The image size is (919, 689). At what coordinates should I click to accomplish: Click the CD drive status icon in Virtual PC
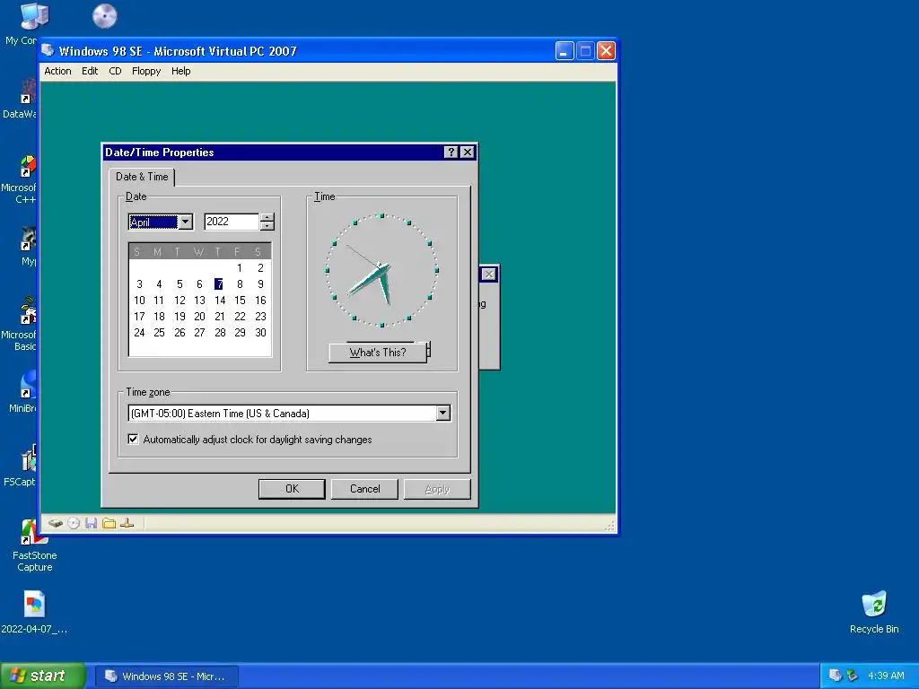(x=74, y=523)
